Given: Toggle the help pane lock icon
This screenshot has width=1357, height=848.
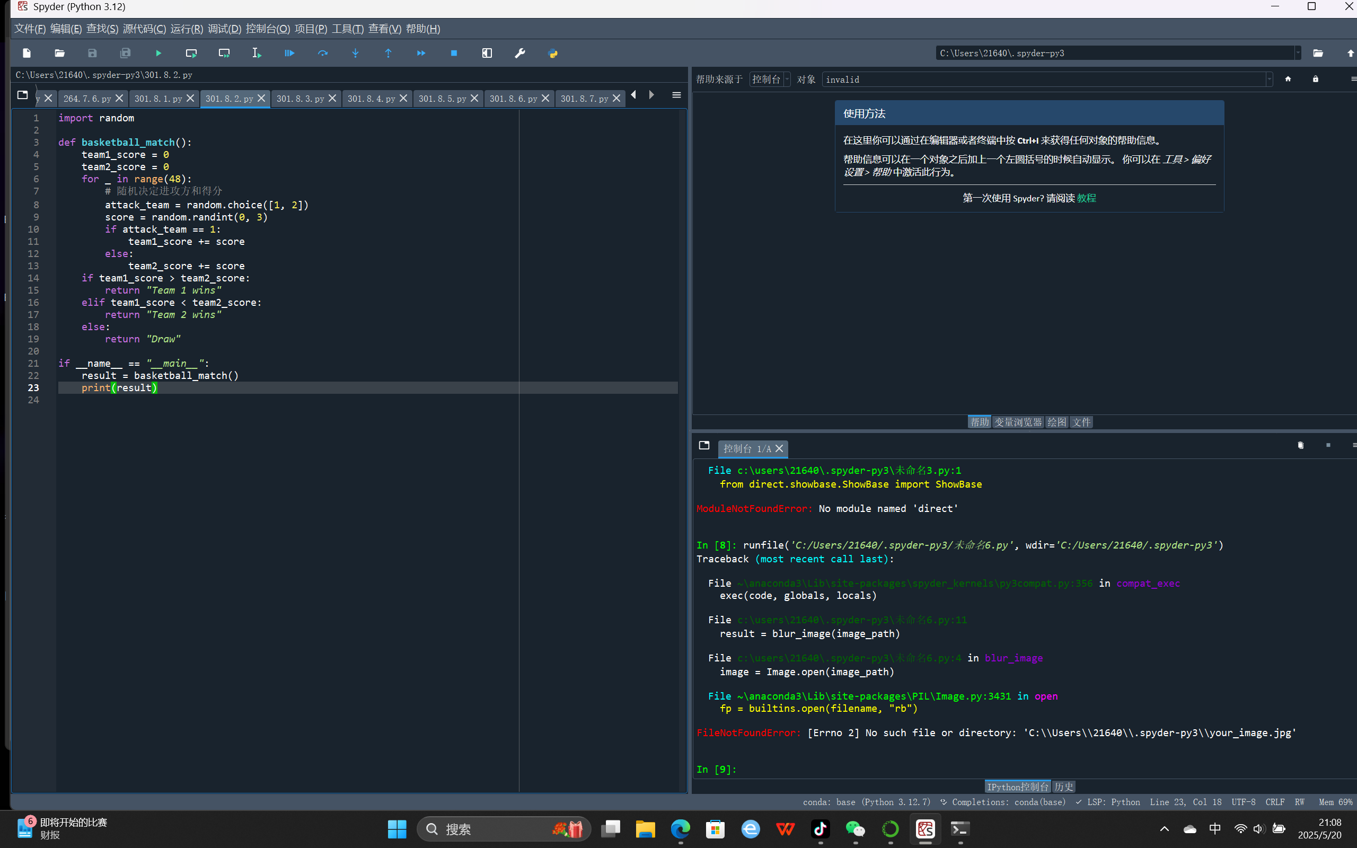Looking at the screenshot, I should pos(1316,79).
